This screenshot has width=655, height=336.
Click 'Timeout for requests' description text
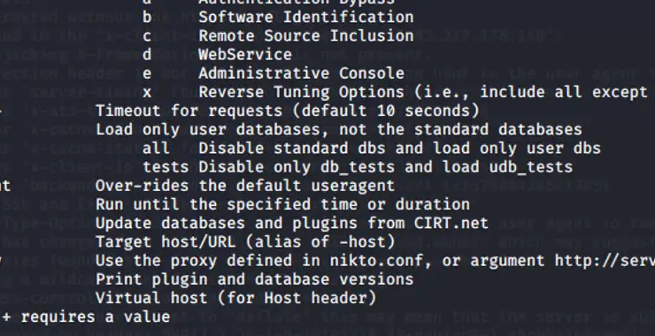point(288,111)
